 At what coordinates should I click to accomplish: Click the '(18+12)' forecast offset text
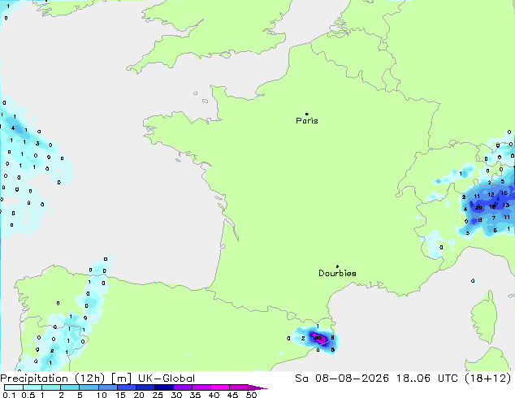pyautogui.click(x=488, y=379)
